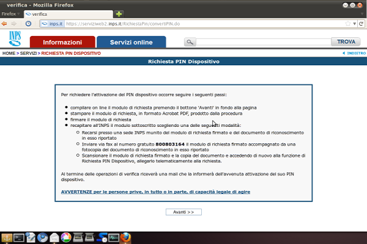Go back with the browser back arrow
The height and width of the screenshot is (244, 367).
point(4,24)
